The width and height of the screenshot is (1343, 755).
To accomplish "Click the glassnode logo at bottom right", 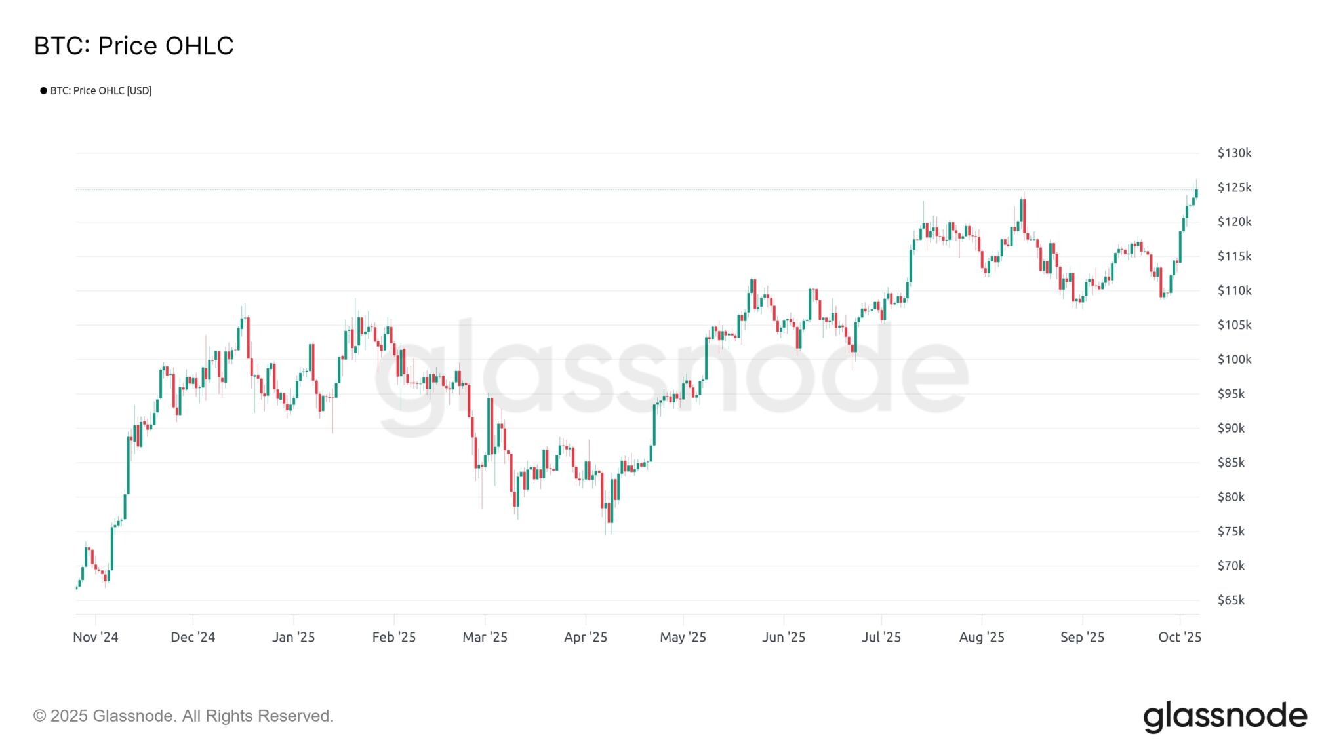I will point(1225,716).
